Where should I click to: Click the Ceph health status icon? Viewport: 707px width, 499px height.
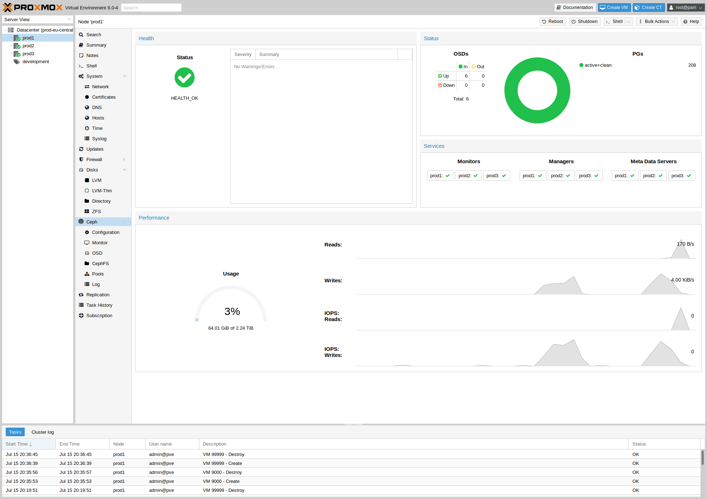(x=185, y=78)
